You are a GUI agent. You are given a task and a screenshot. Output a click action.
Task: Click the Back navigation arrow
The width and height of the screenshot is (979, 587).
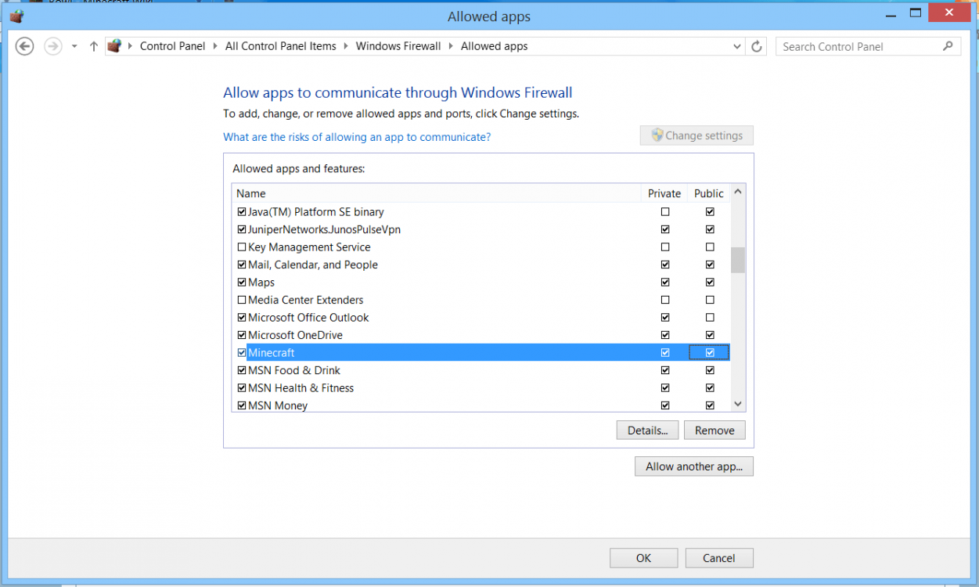click(x=25, y=47)
